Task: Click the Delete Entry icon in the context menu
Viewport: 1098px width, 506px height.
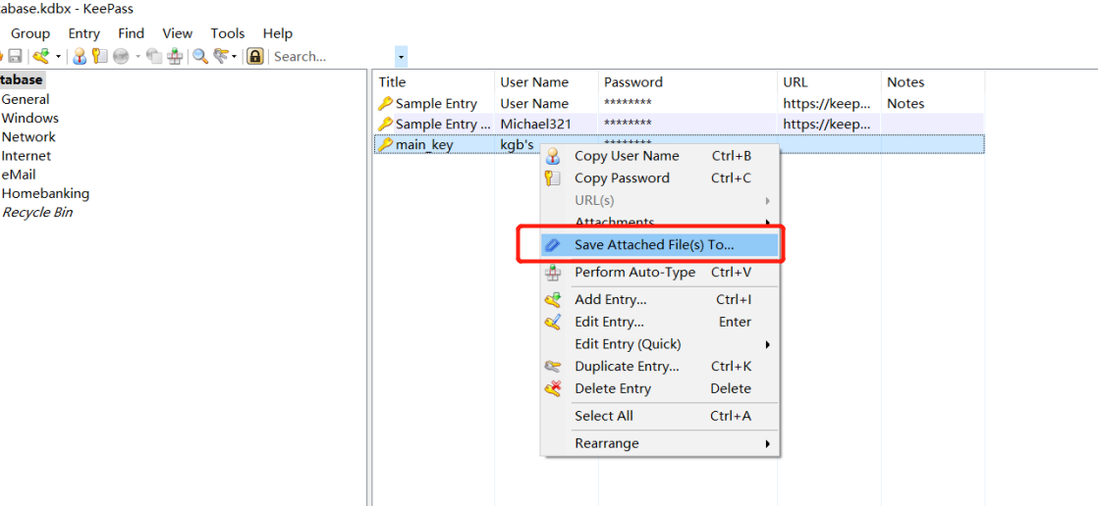Action: point(553,388)
